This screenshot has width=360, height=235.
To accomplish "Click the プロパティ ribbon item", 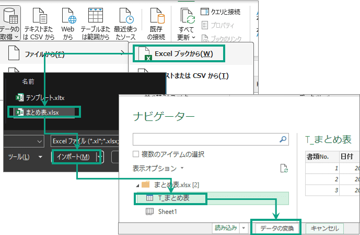I will coord(218,25).
